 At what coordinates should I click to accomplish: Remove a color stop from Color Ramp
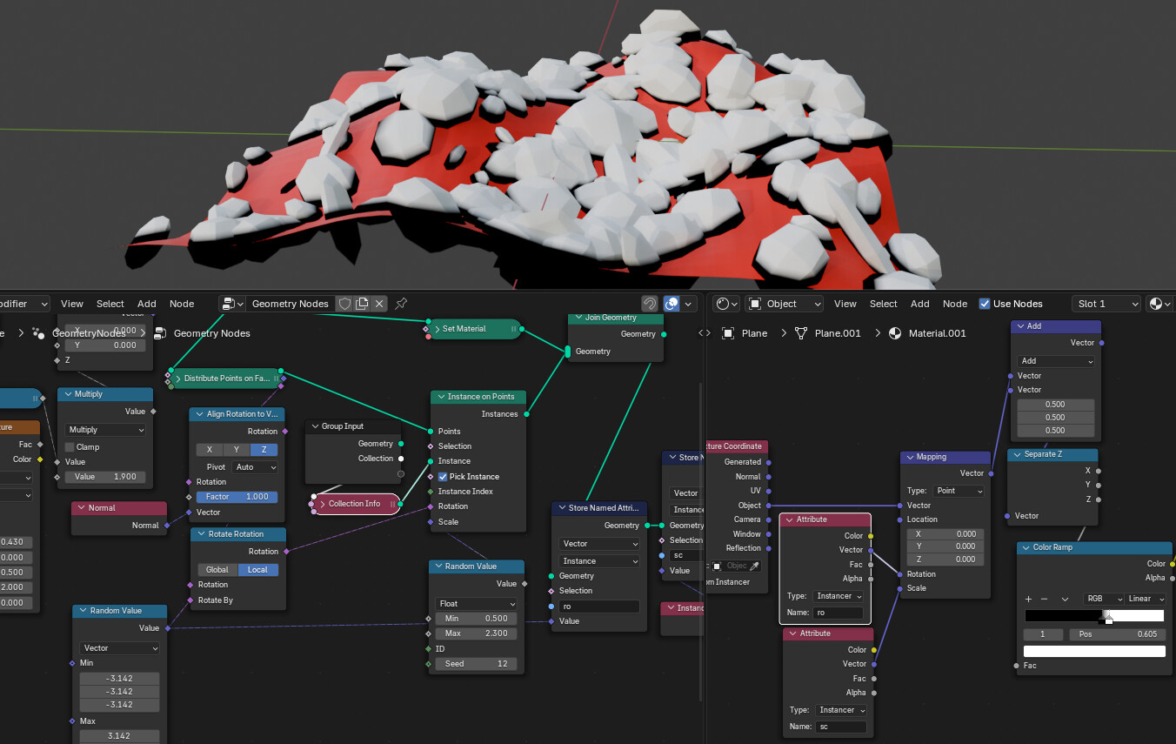point(1046,599)
